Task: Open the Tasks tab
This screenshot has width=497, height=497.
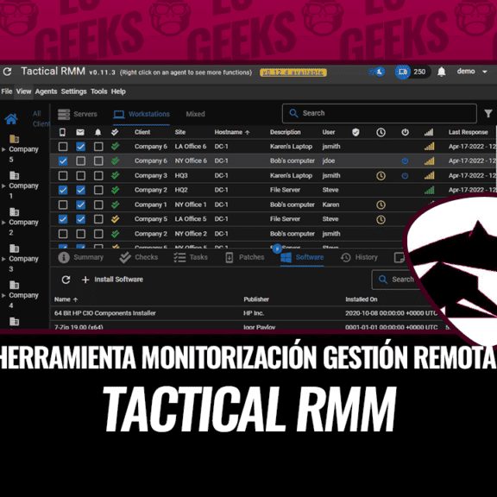Action: click(191, 257)
